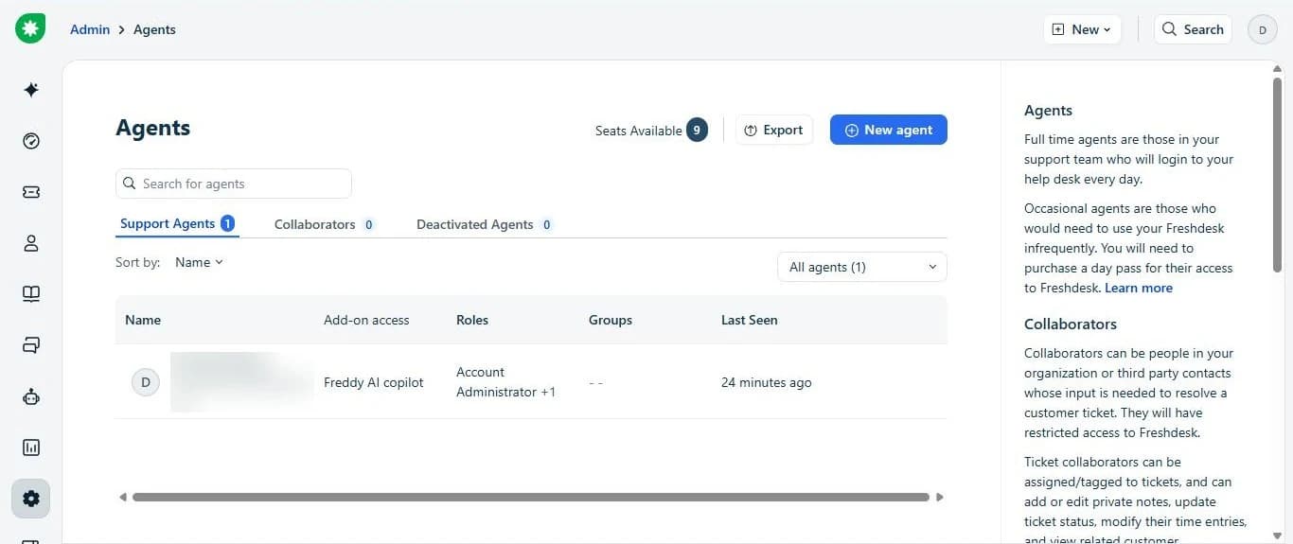This screenshot has height=544, width=1293.
Task: Click the Collaborators heading in help panel
Action: click(x=1071, y=324)
